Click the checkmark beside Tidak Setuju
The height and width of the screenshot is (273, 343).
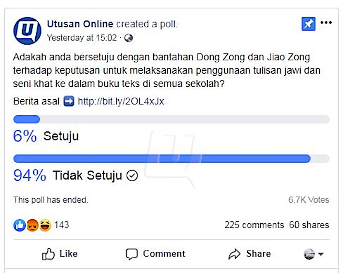click(132, 176)
